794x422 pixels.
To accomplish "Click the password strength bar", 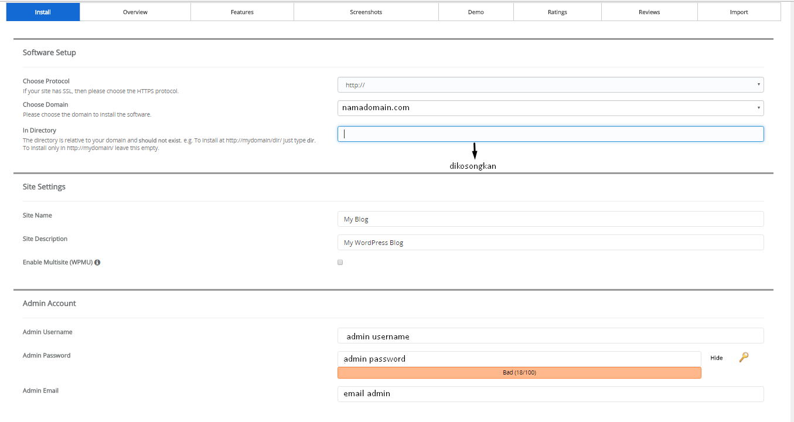I will coord(519,373).
